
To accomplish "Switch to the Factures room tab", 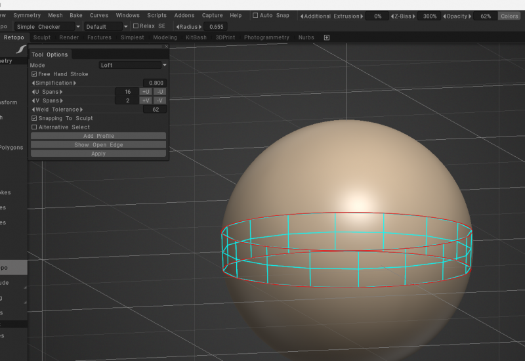I will pyautogui.click(x=99, y=37).
